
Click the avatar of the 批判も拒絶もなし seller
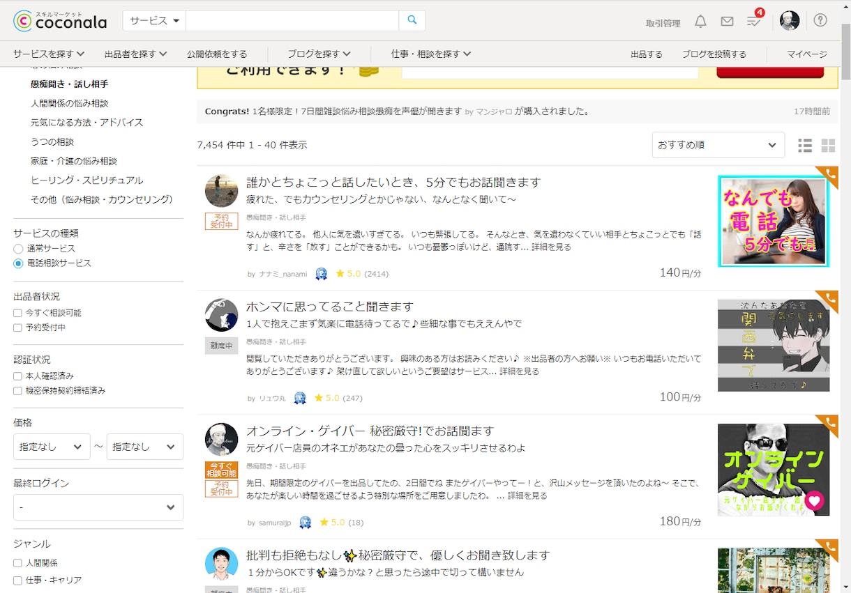click(x=221, y=563)
